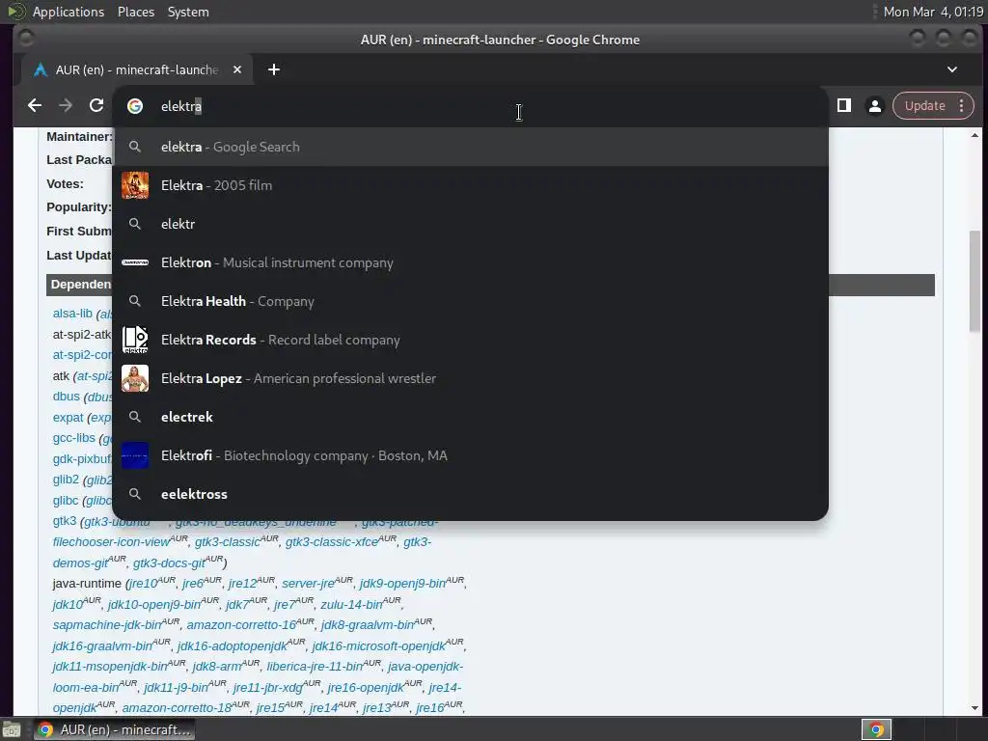988x741 pixels.
Task: Choose 'elektra - Google Search' suggestion
Action: [x=470, y=147]
